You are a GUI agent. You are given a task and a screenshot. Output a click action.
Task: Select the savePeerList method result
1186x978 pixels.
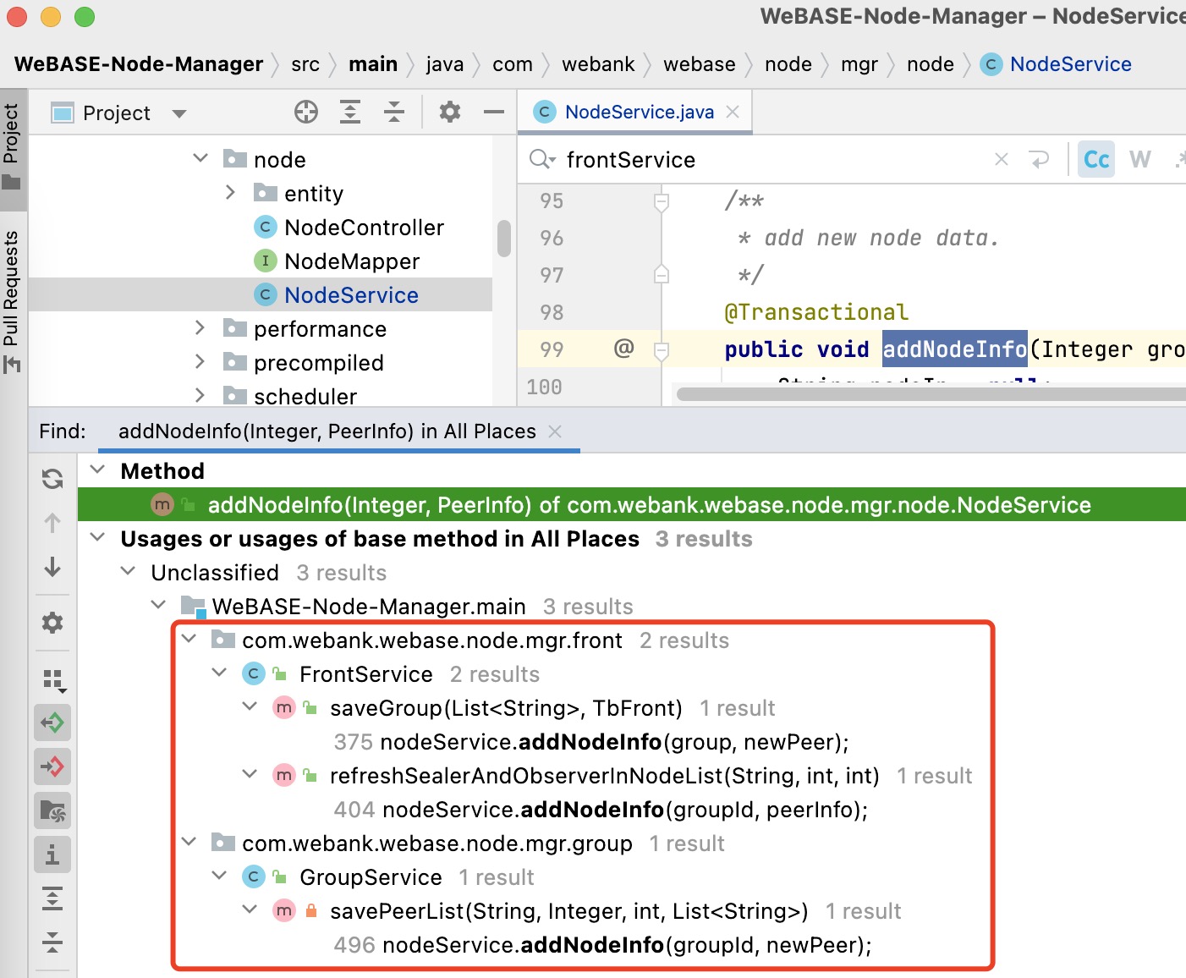point(568,911)
